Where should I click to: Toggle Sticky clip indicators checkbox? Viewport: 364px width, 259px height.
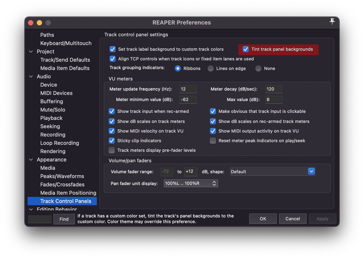pyautogui.click(x=112, y=141)
